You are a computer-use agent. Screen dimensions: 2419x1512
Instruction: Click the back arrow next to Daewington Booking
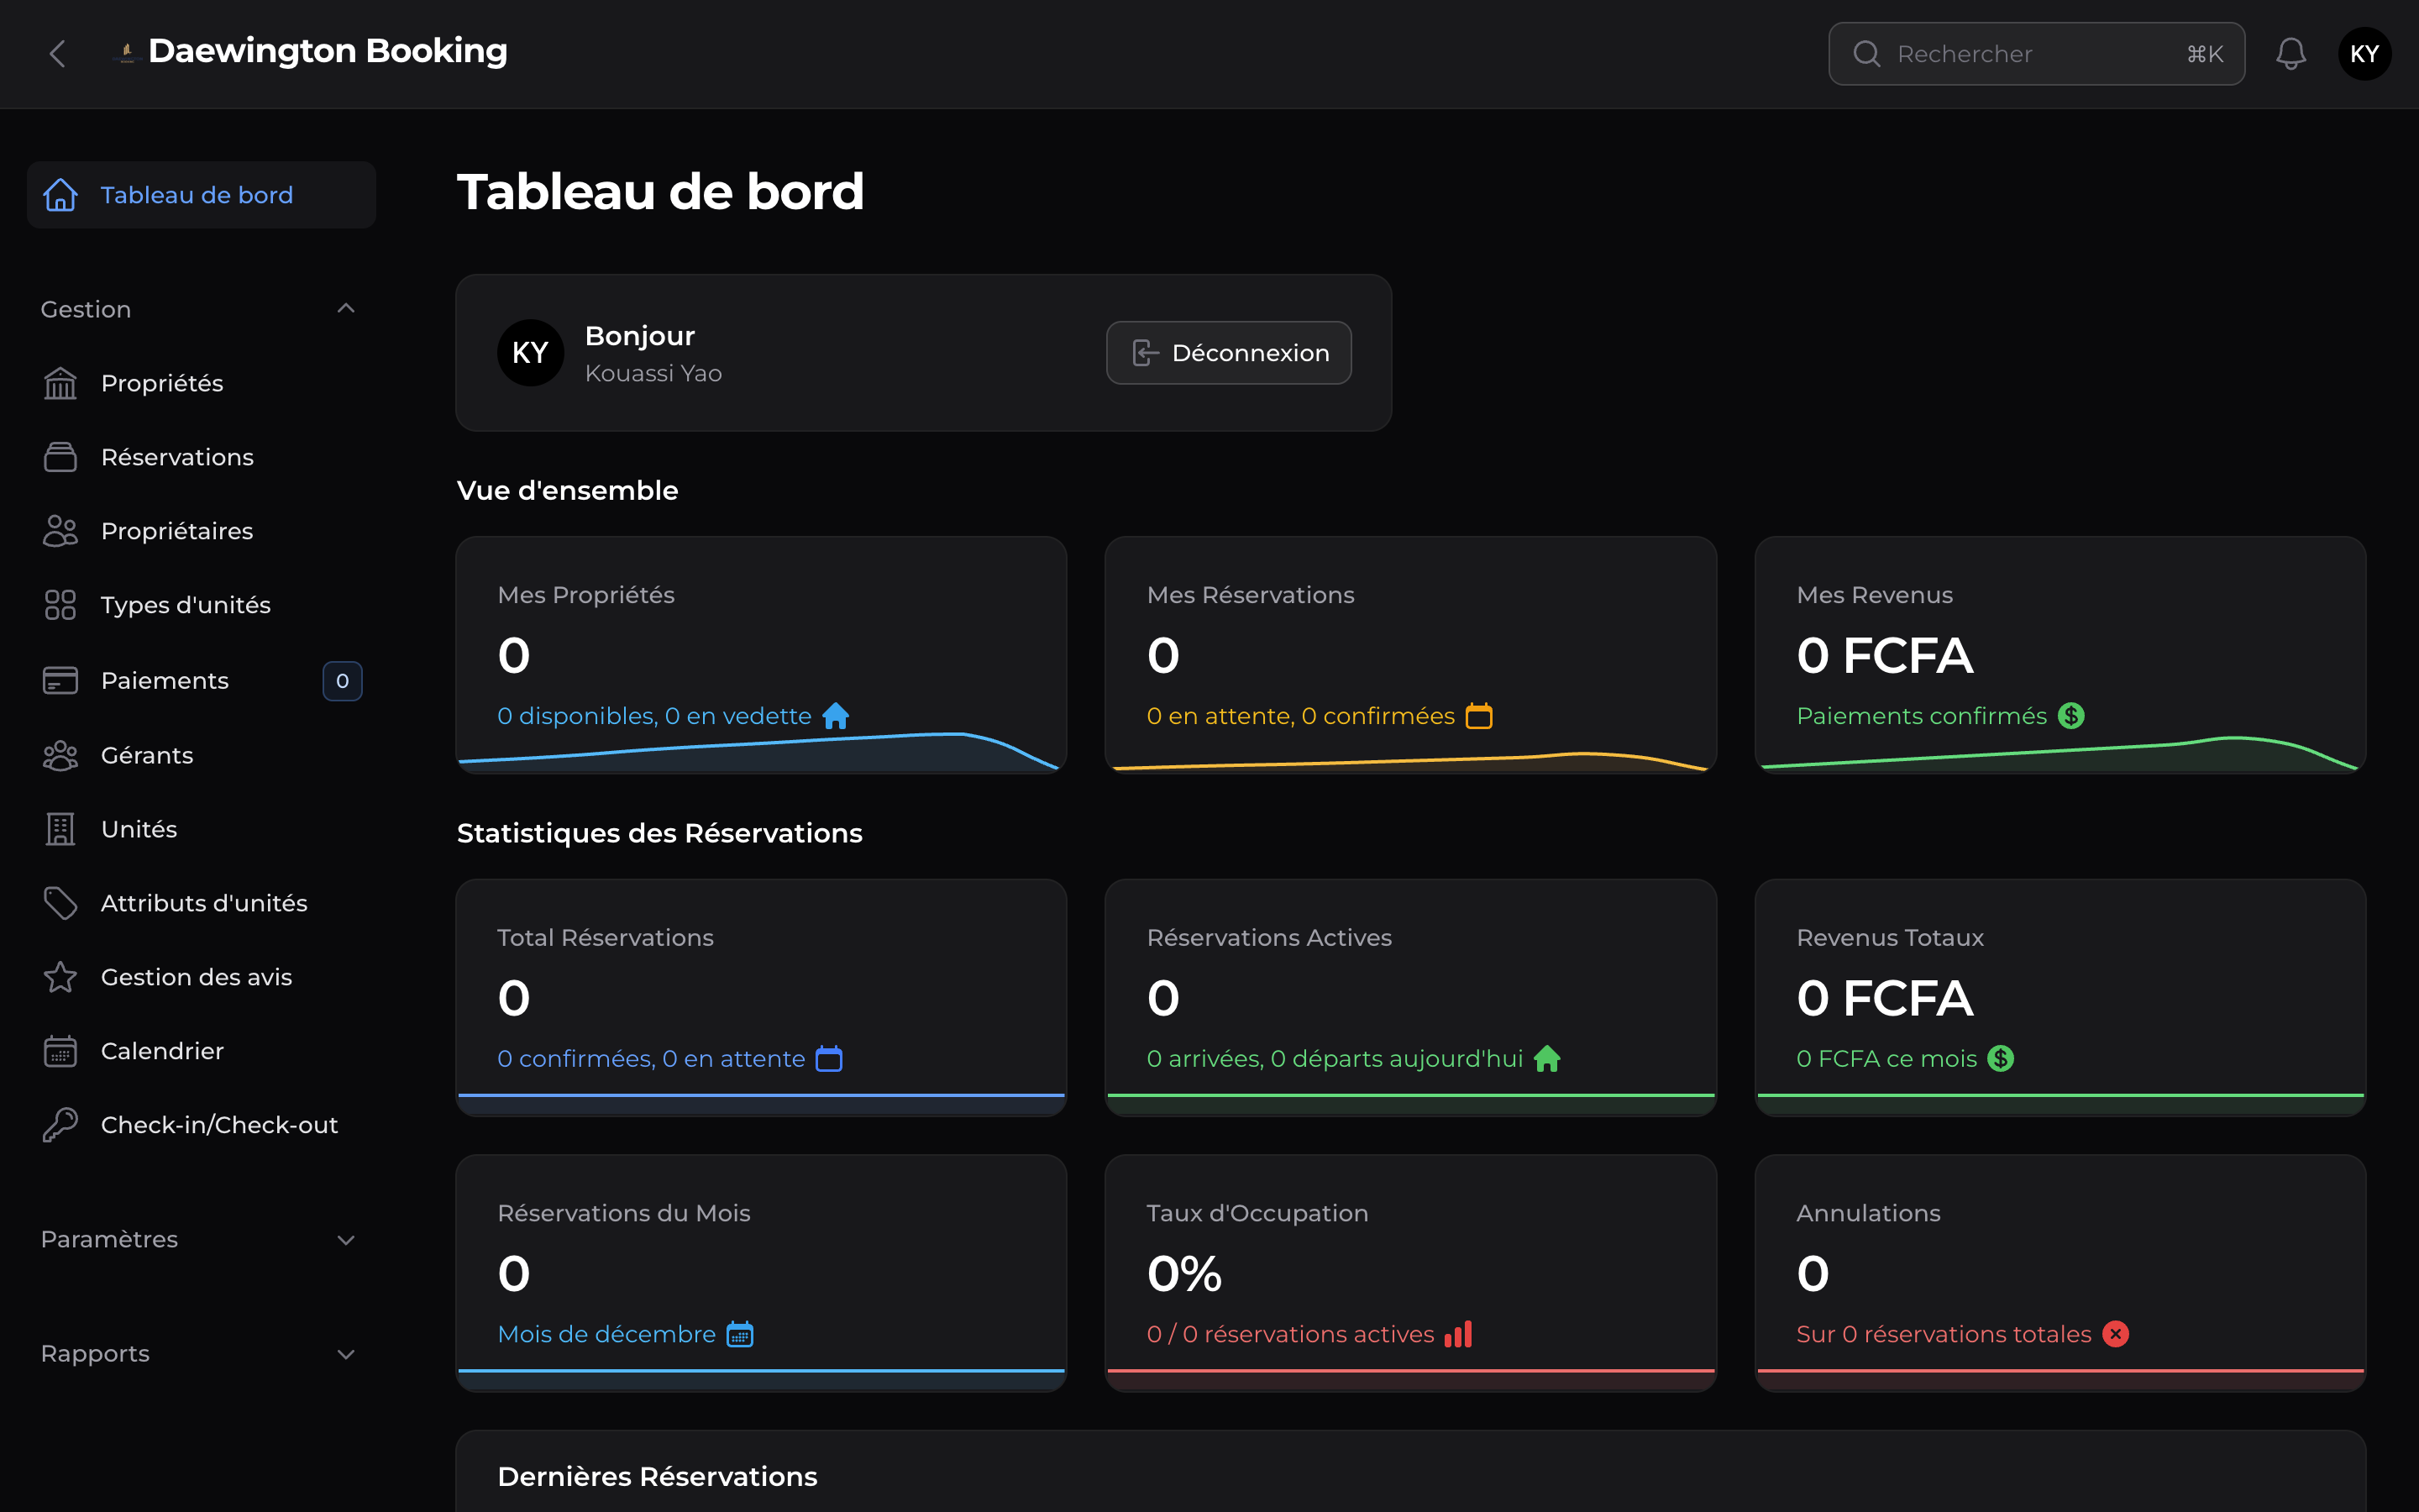click(x=57, y=53)
